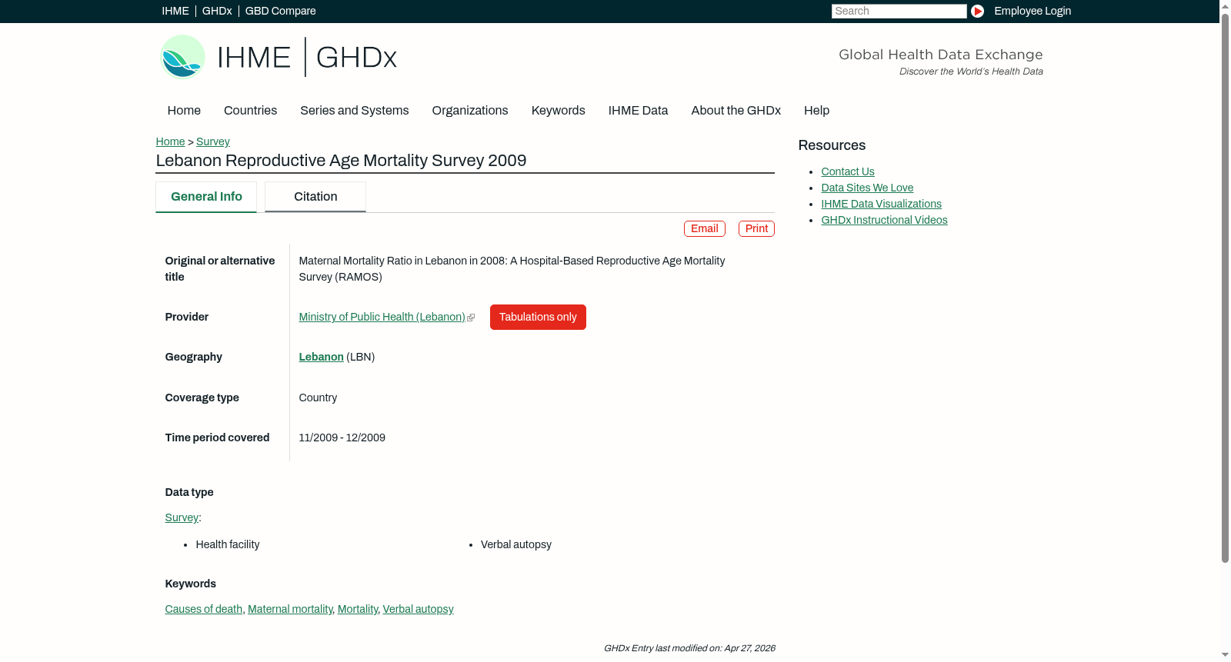Viewport: 1231px width, 662px height.
Task: Click the IHME leaf logo icon
Action: [x=182, y=57]
